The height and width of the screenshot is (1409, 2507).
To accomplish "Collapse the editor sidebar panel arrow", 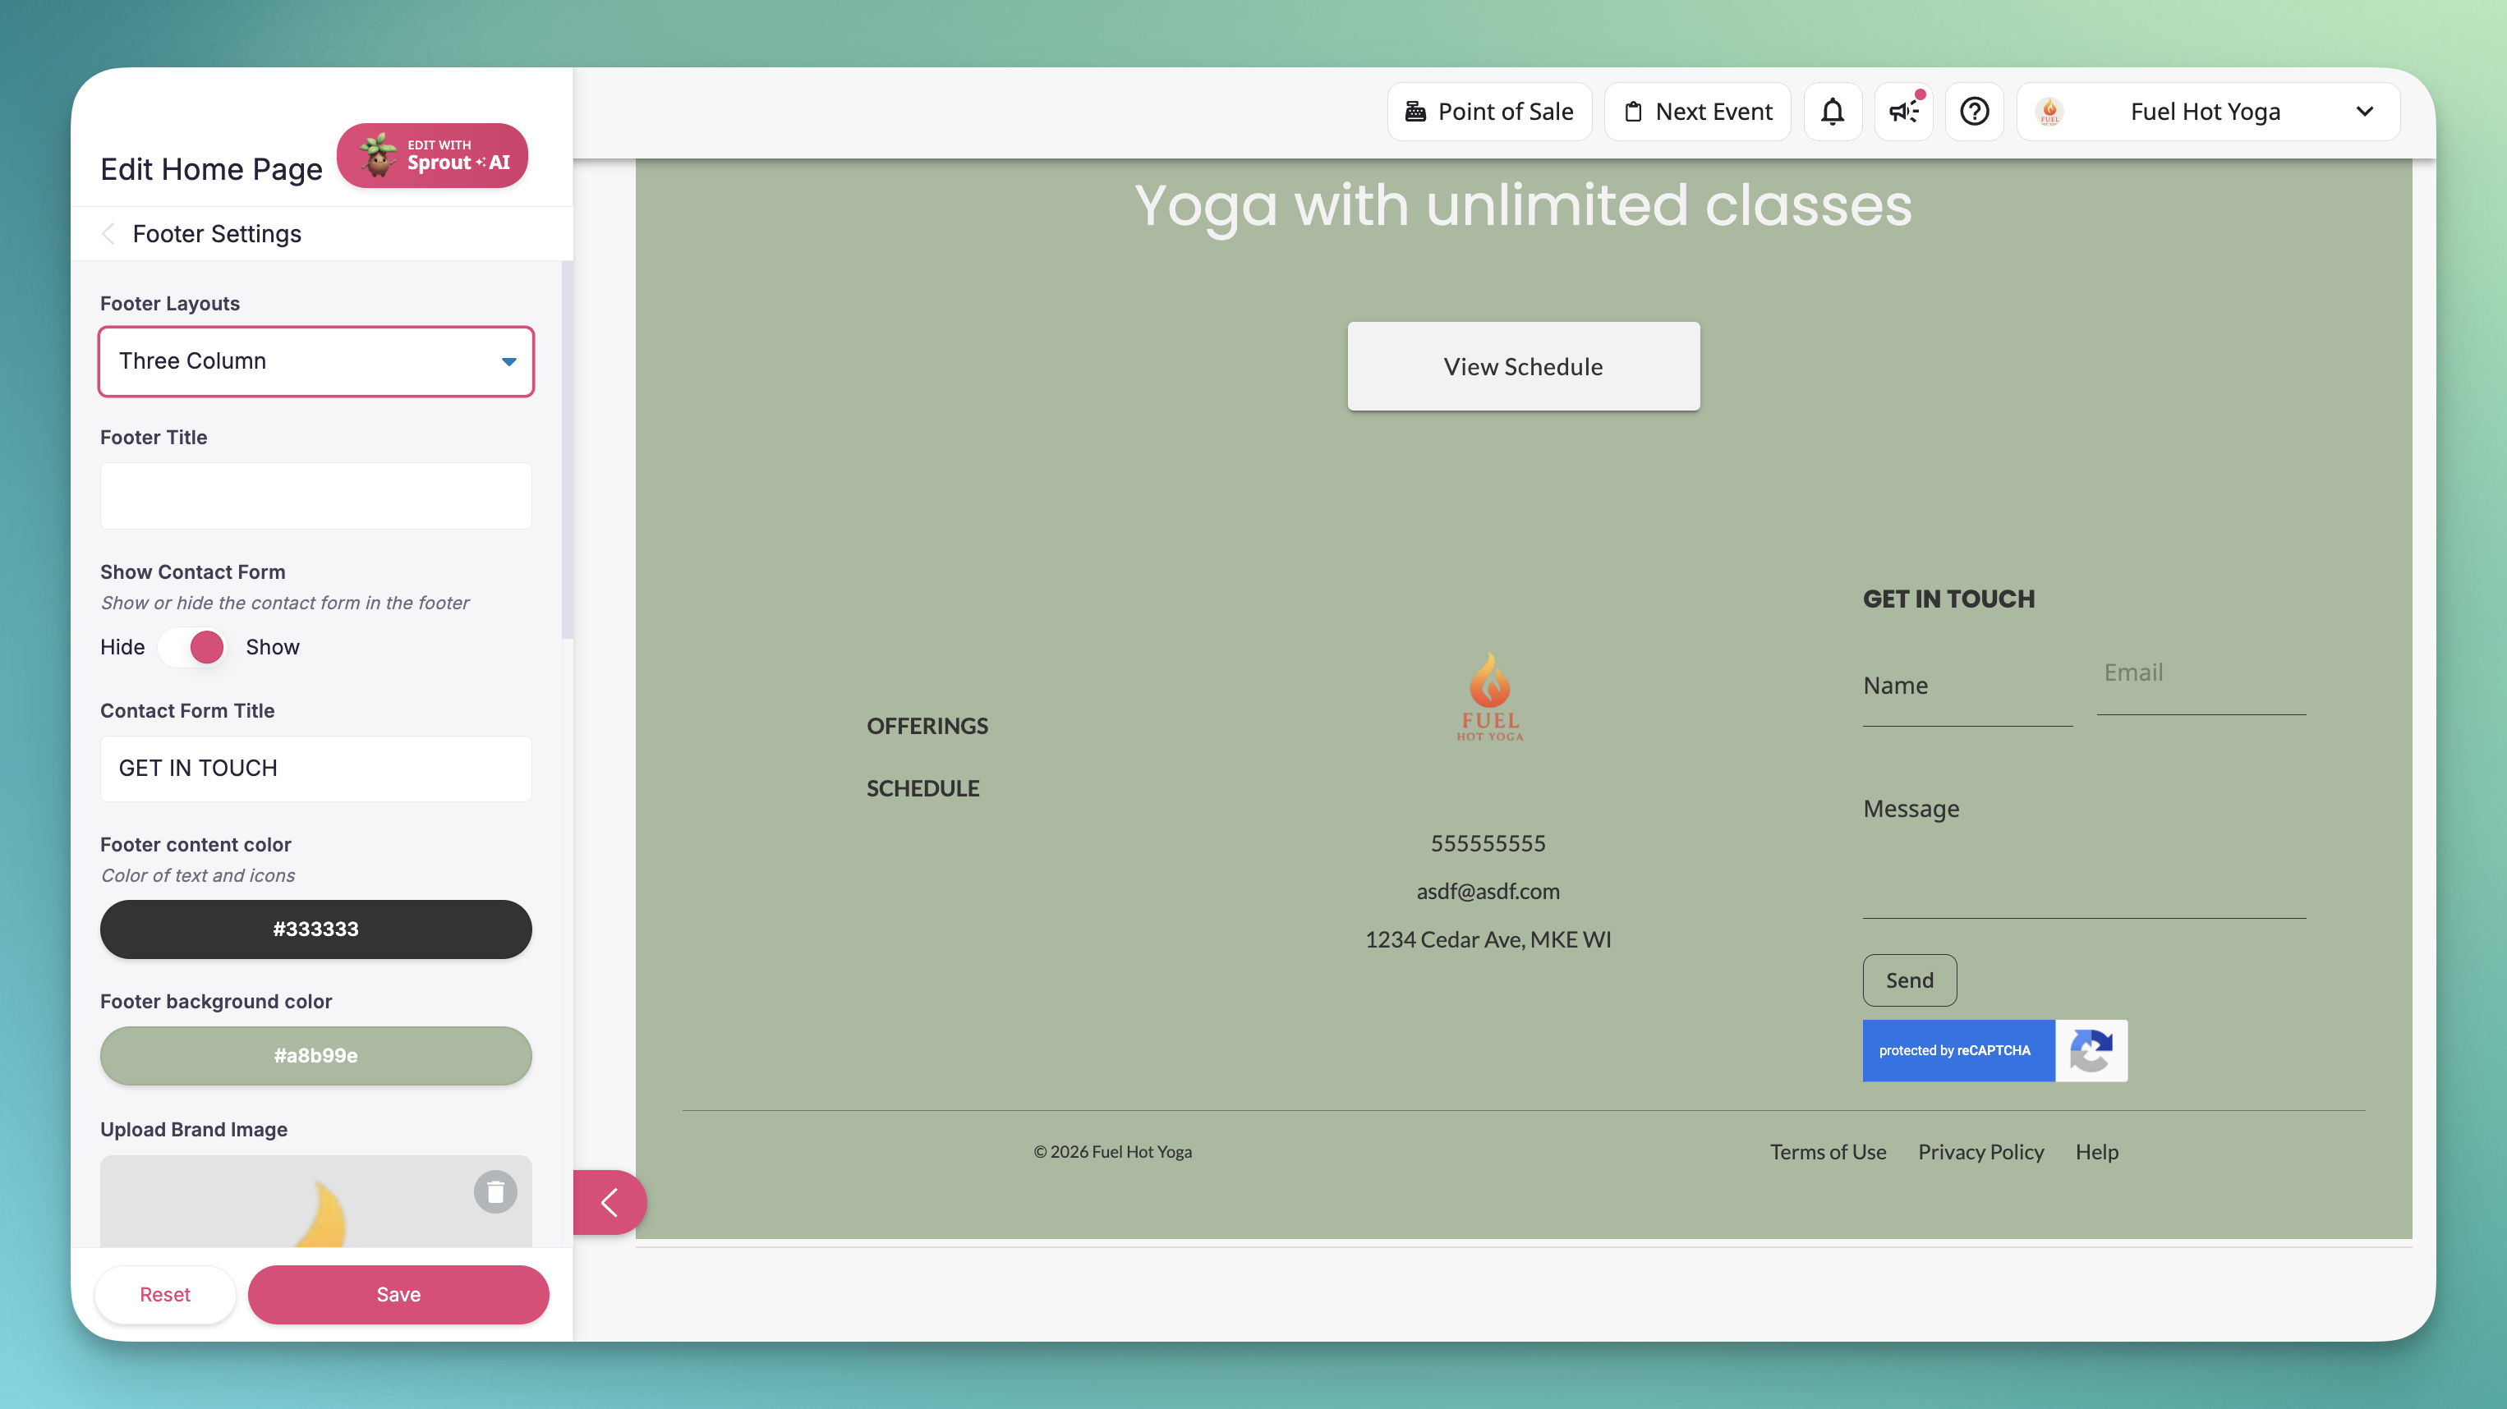I will tap(610, 1202).
